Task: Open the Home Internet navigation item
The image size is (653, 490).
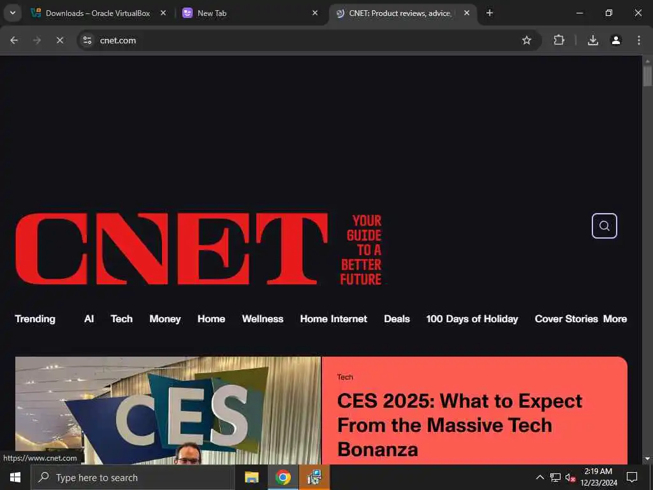Action: click(334, 319)
